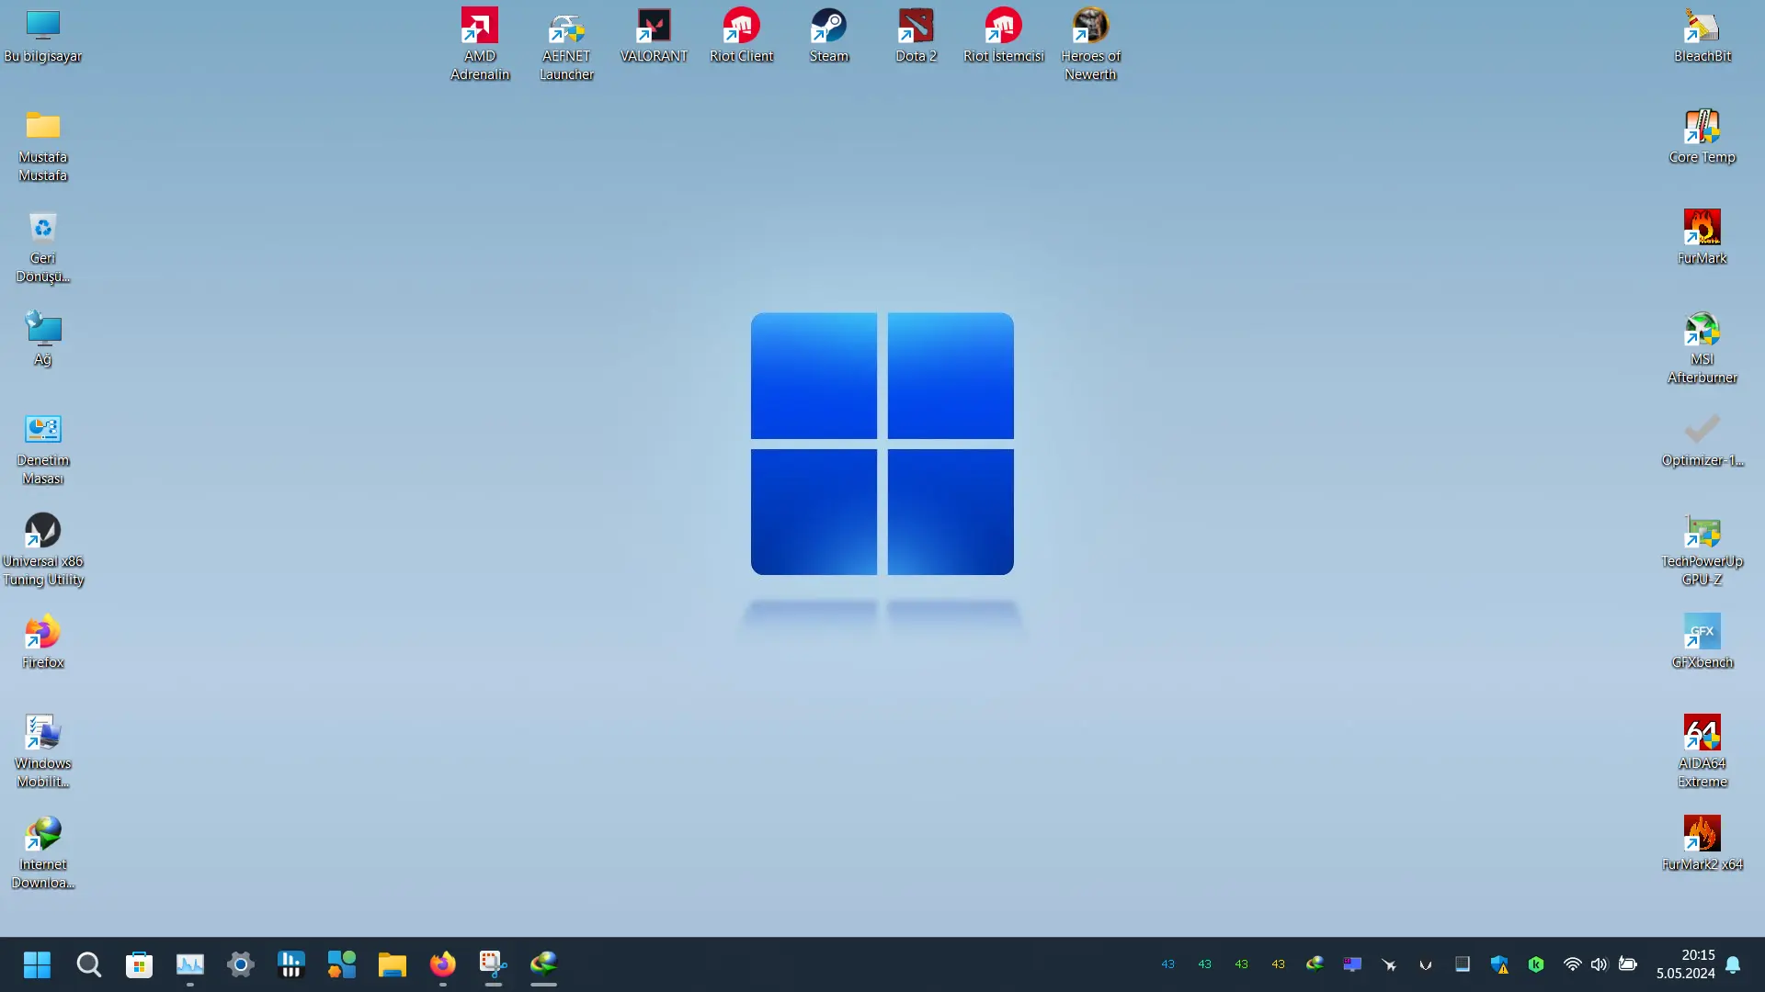Screen dimensions: 1765x992
Task: Select the GFXbench desktop shortcut
Action: click(1702, 642)
